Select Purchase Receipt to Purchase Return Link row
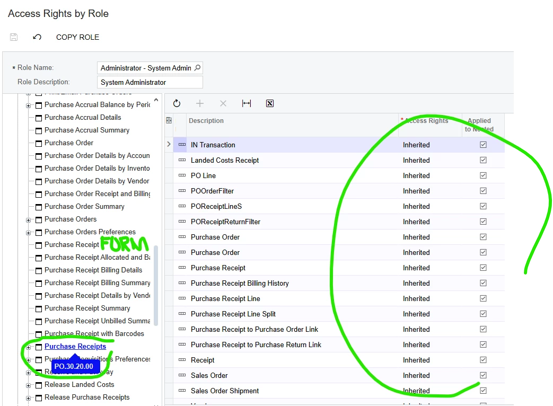553x406 pixels. (256, 345)
